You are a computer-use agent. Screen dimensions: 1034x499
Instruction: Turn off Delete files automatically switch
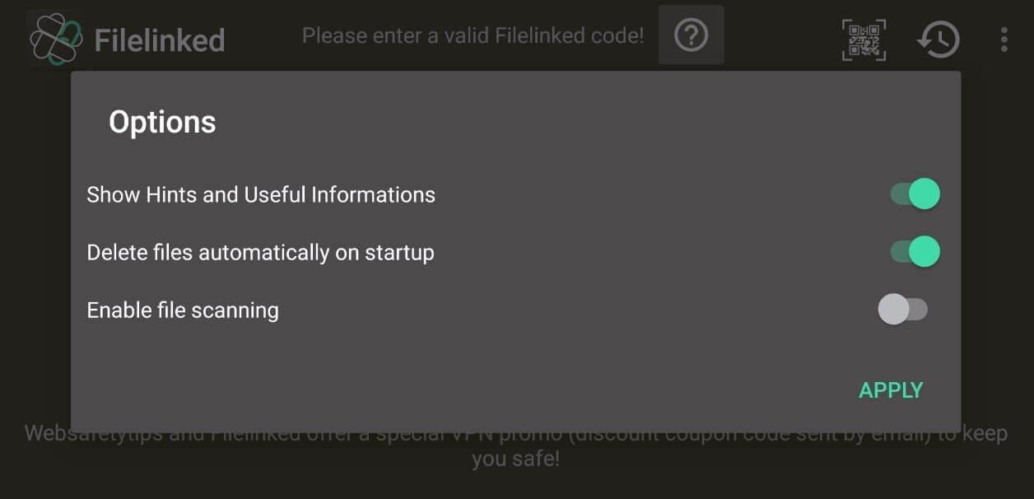915,252
